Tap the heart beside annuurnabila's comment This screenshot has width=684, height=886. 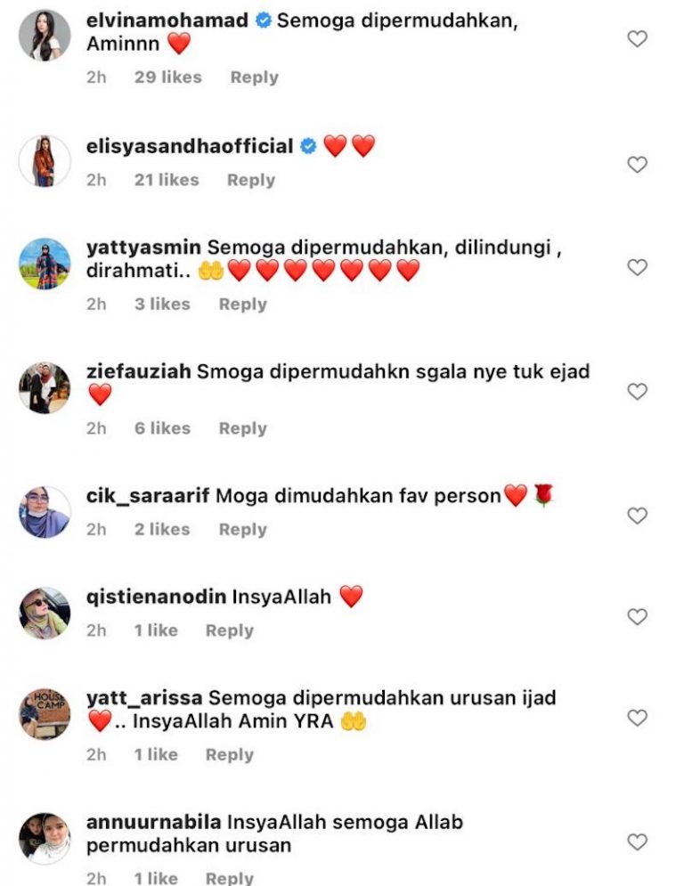pyautogui.click(x=637, y=842)
